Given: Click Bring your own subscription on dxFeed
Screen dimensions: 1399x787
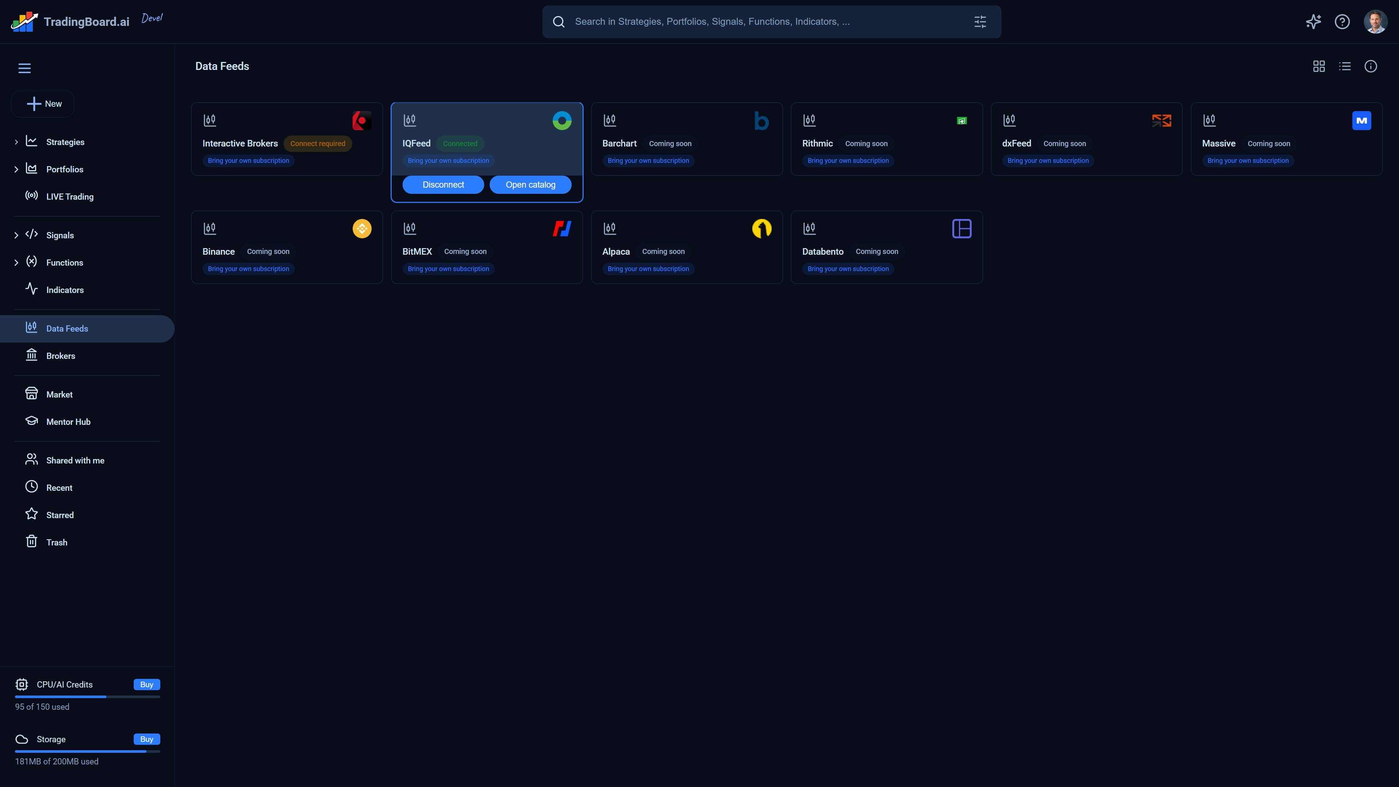Looking at the screenshot, I should coord(1048,161).
